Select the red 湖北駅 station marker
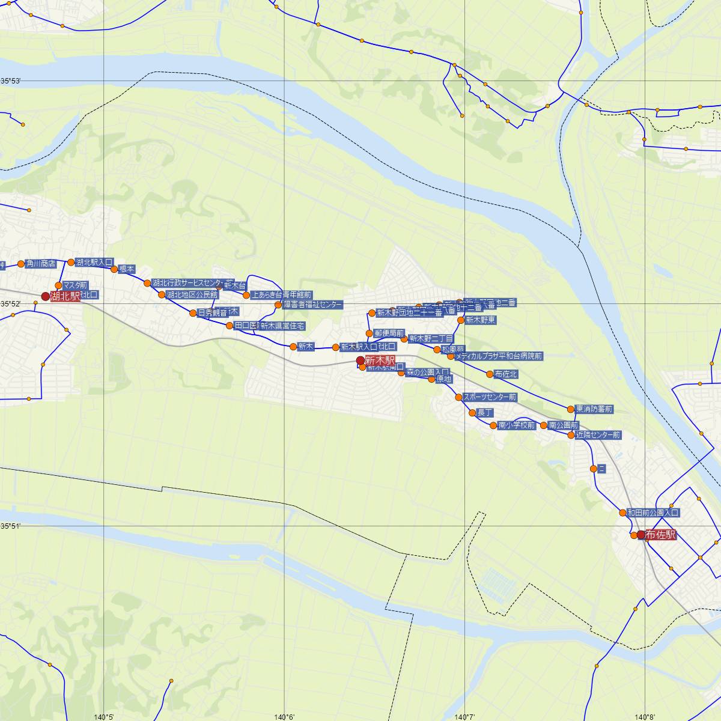Screen dimensions: 721x721 click(x=45, y=296)
